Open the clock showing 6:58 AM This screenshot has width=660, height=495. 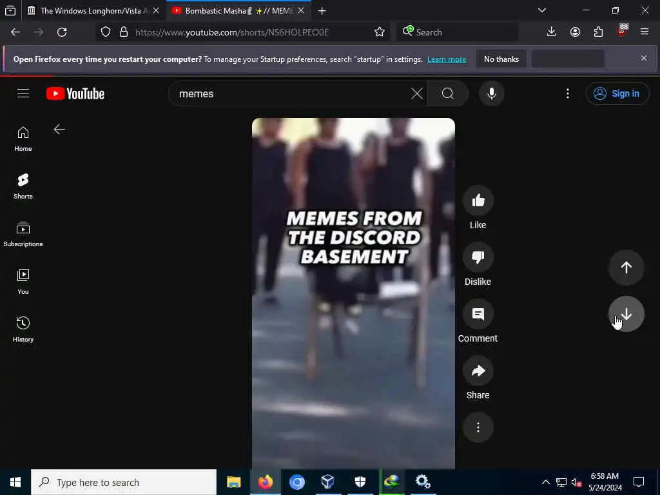pyautogui.click(x=605, y=482)
